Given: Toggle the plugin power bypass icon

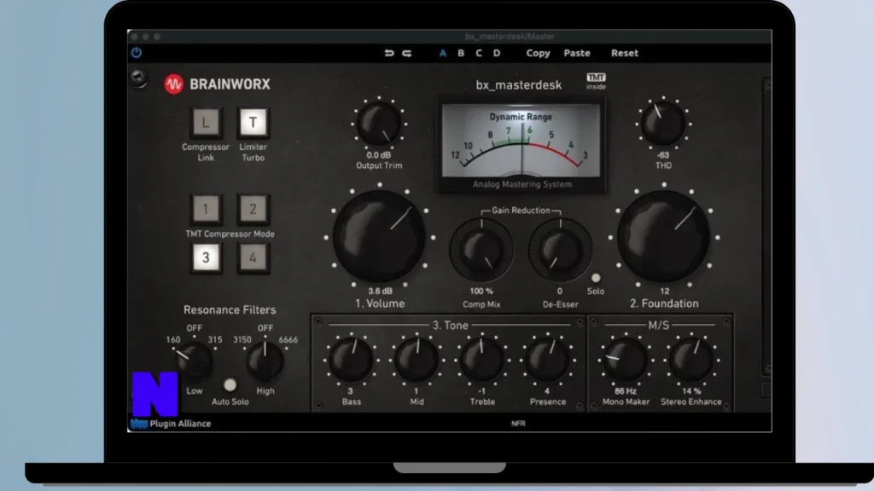Looking at the screenshot, I should pyautogui.click(x=137, y=53).
